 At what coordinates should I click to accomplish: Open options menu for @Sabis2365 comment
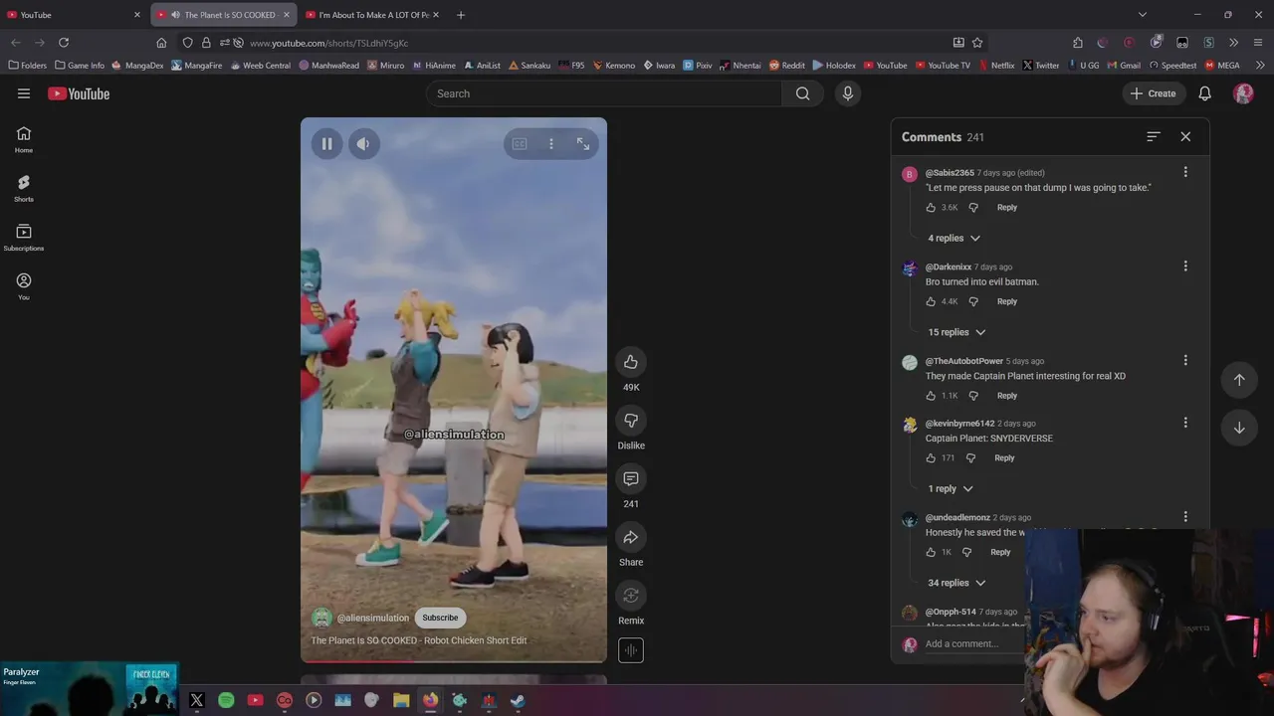[x=1185, y=172]
